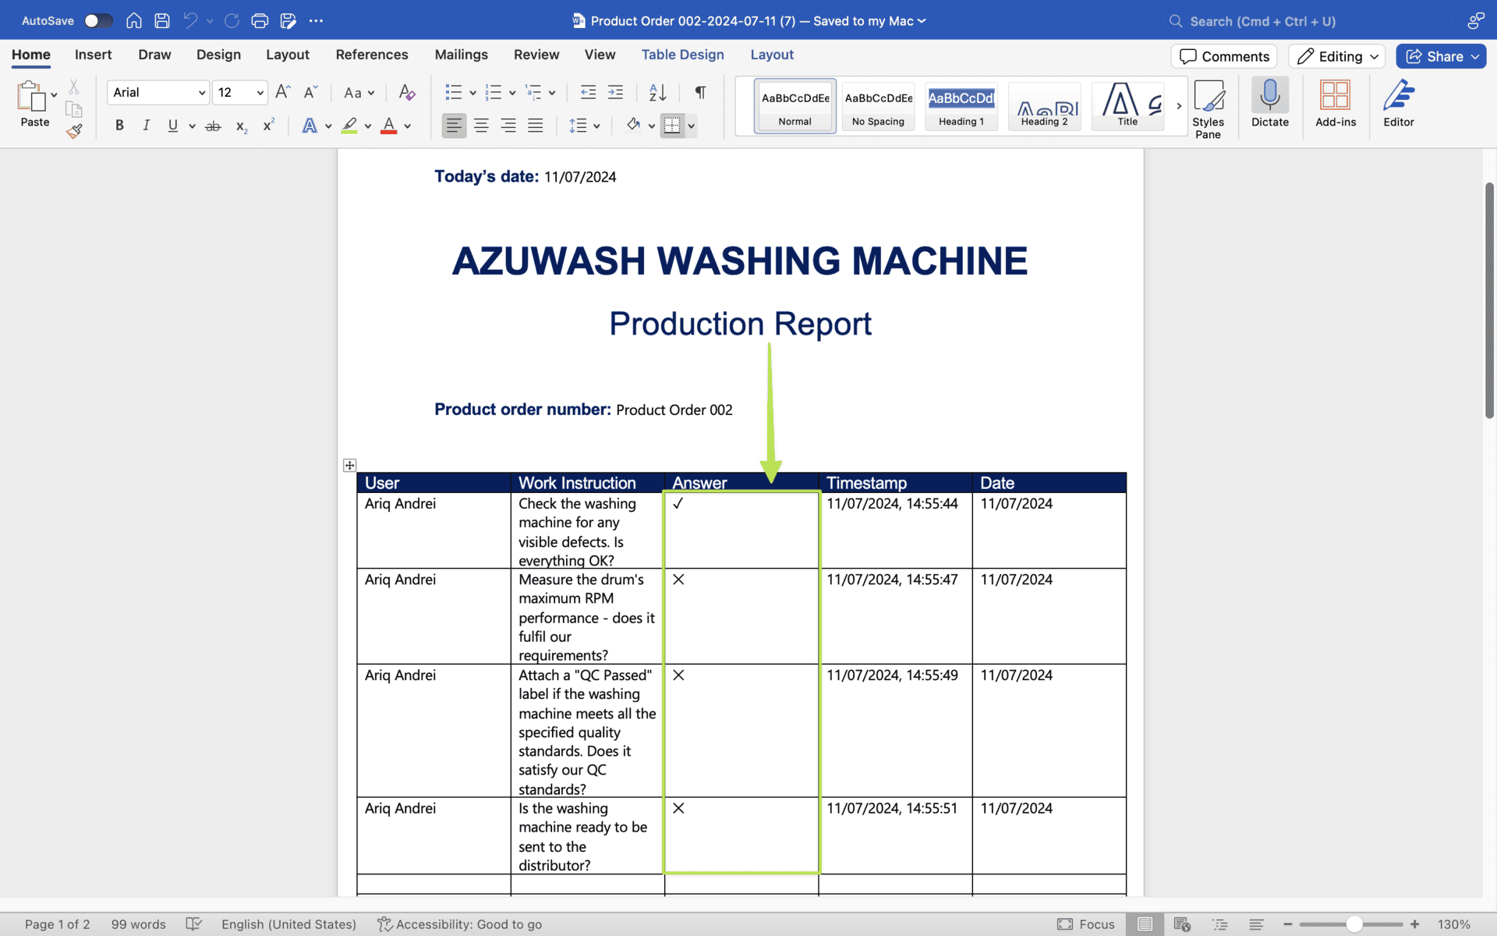Viewport: 1497px width, 936px height.
Task: Open the References ribbon tab
Action: click(x=371, y=55)
